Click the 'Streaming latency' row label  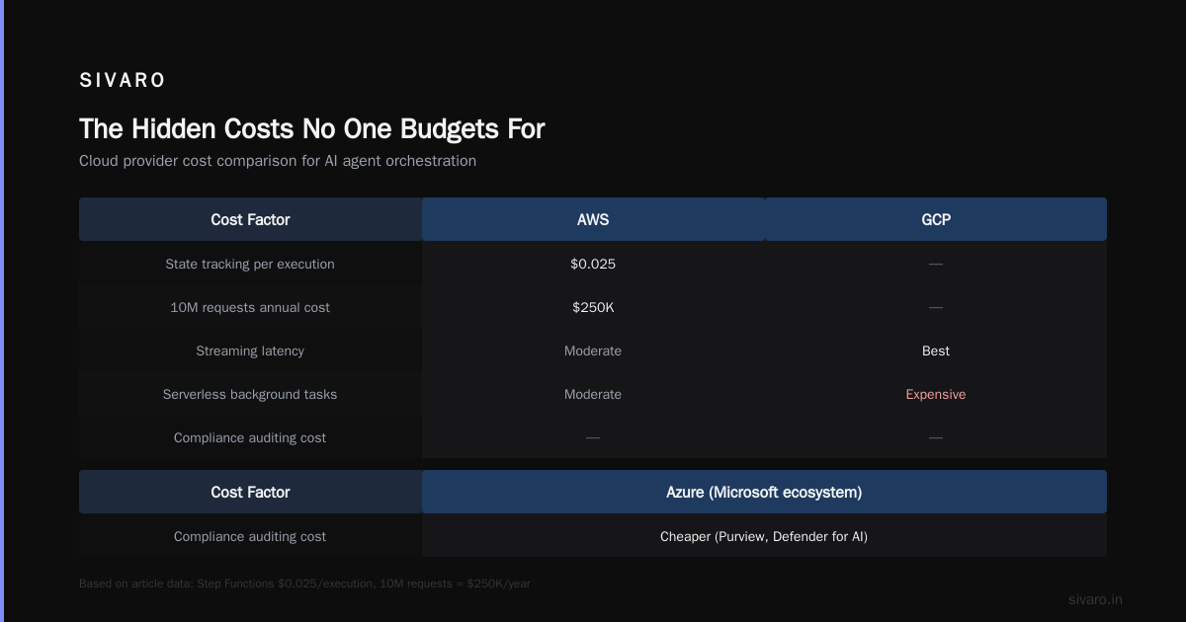tap(250, 350)
